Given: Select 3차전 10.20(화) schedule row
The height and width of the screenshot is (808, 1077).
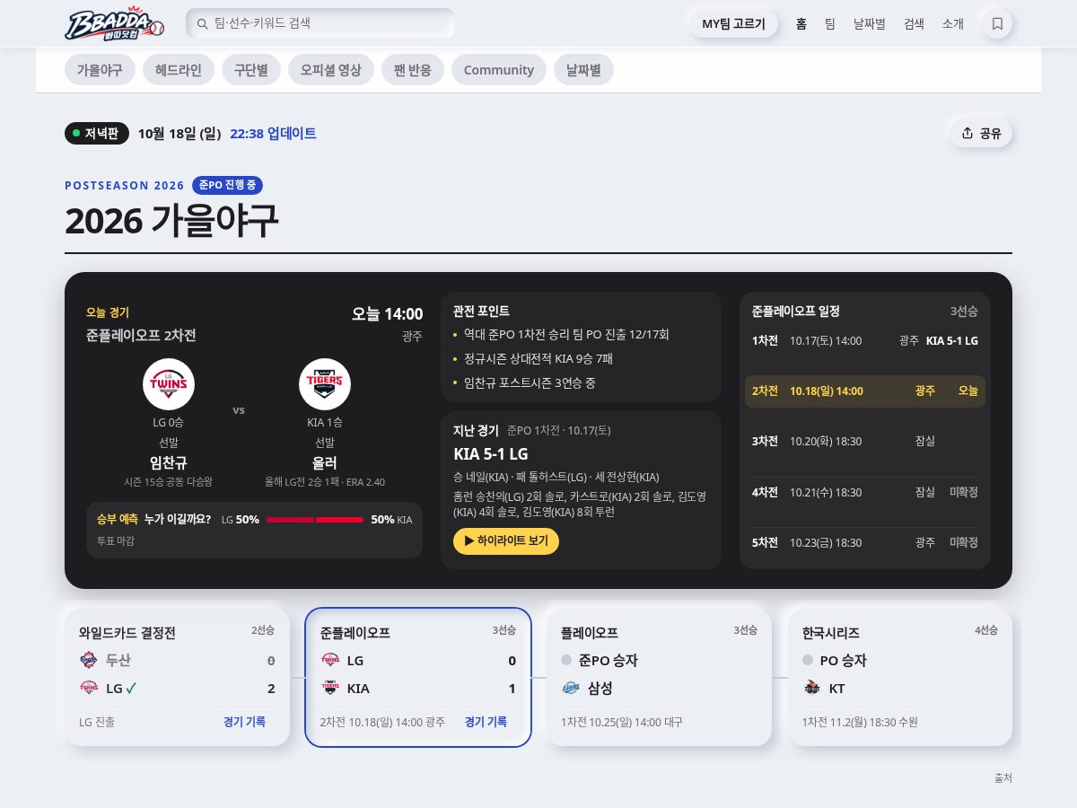Looking at the screenshot, I should click(x=865, y=441).
